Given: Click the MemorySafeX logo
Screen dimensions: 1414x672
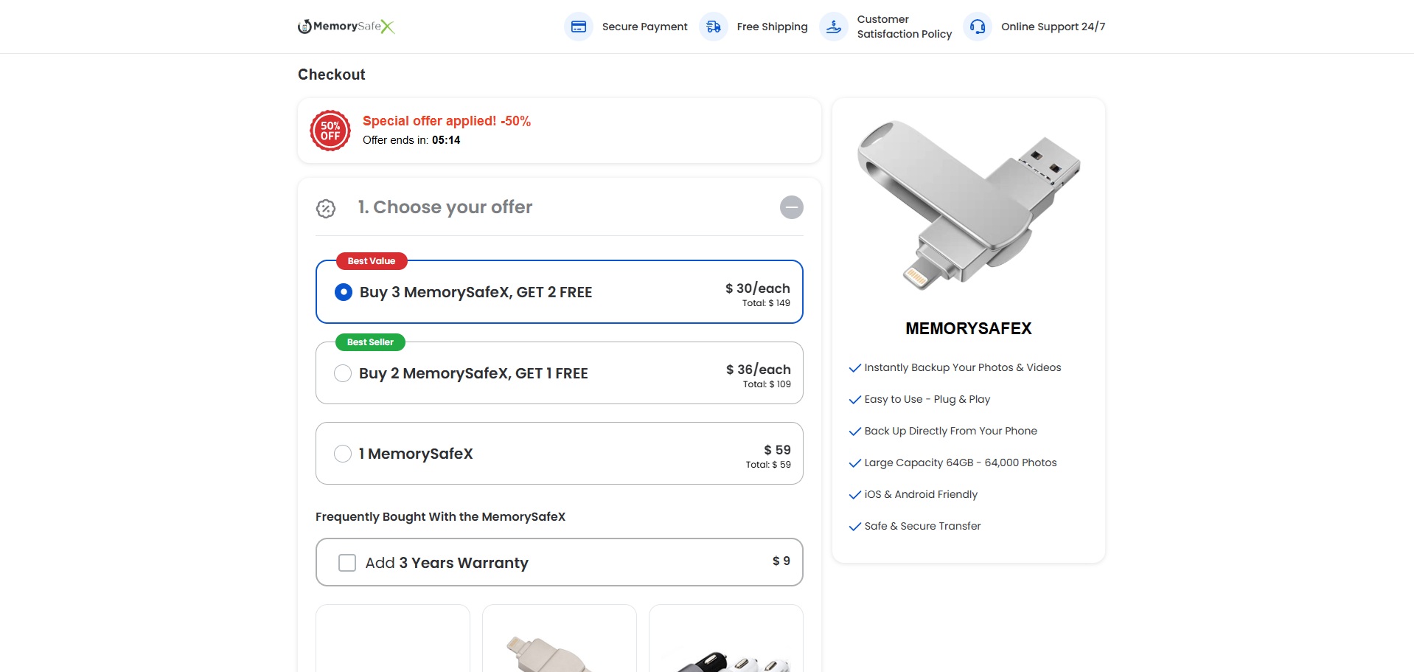Looking at the screenshot, I should tap(346, 27).
